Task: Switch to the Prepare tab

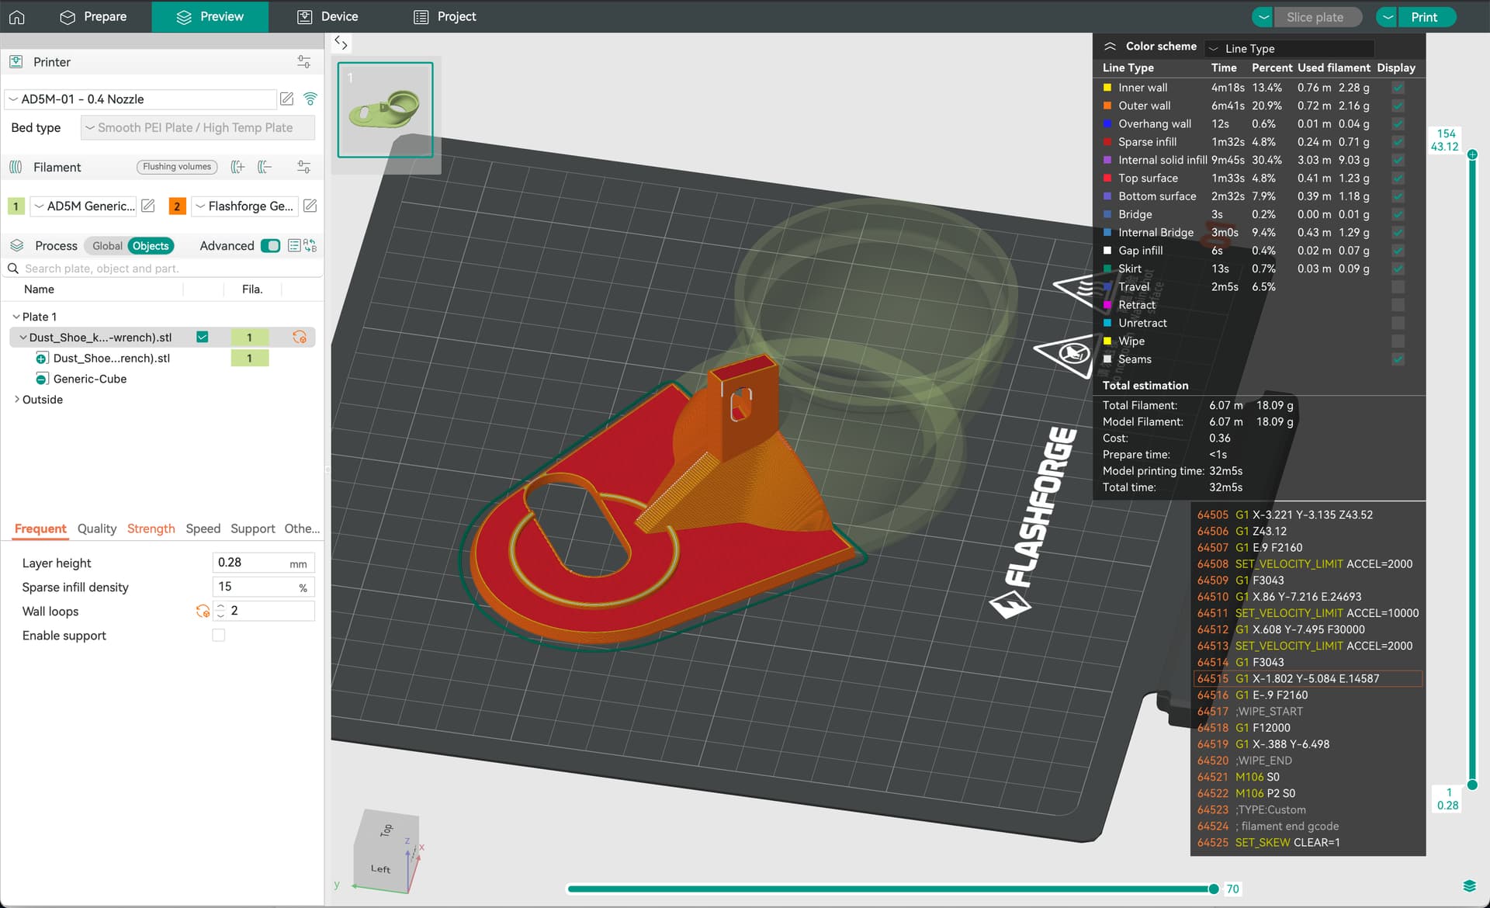Action: pyautogui.click(x=93, y=16)
